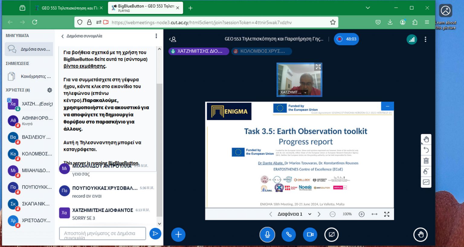The height and width of the screenshot is (247, 464).
Task: Send the chat message arrow button
Action: pos(155,233)
